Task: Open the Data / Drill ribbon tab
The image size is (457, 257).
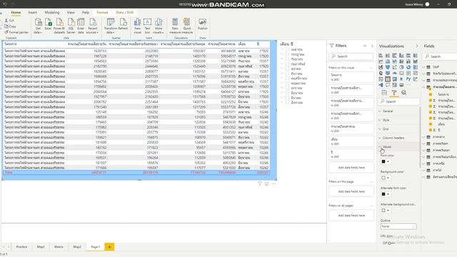Action: [125, 13]
